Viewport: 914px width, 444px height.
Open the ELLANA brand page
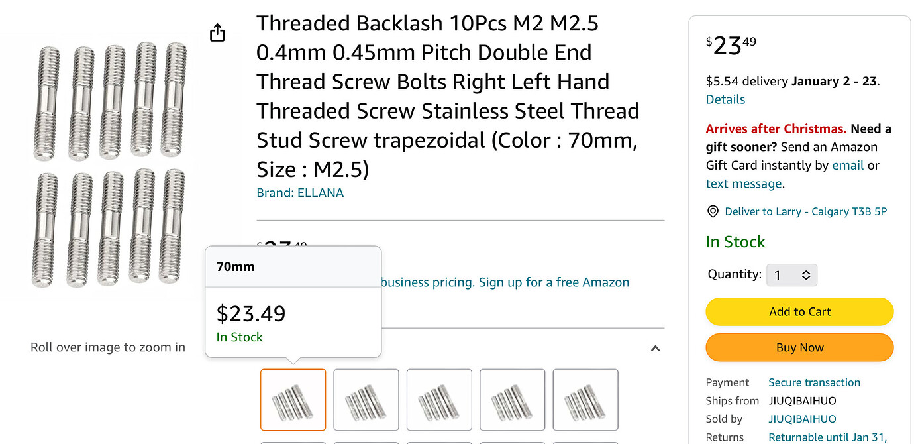[x=322, y=193]
